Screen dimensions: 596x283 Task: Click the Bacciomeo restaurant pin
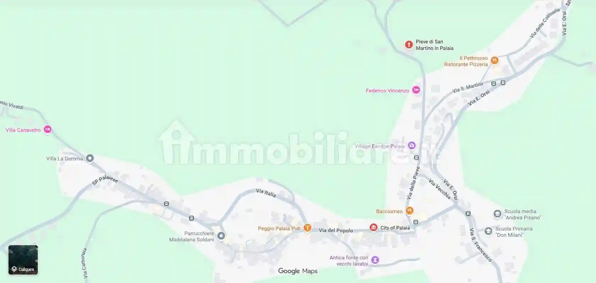(x=409, y=211)
